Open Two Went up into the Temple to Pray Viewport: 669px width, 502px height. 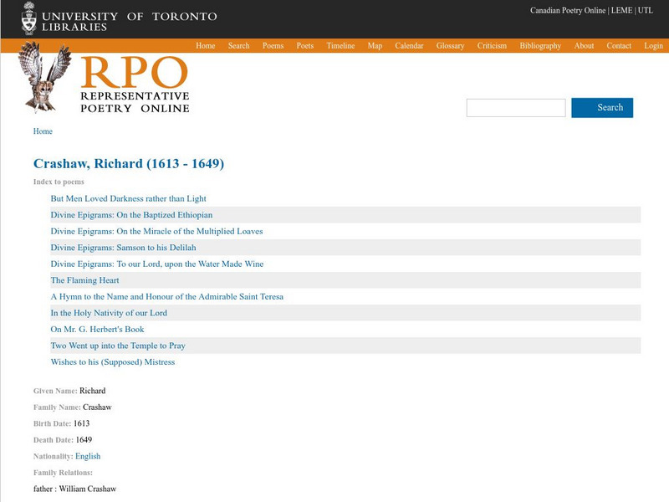point(118,346)
